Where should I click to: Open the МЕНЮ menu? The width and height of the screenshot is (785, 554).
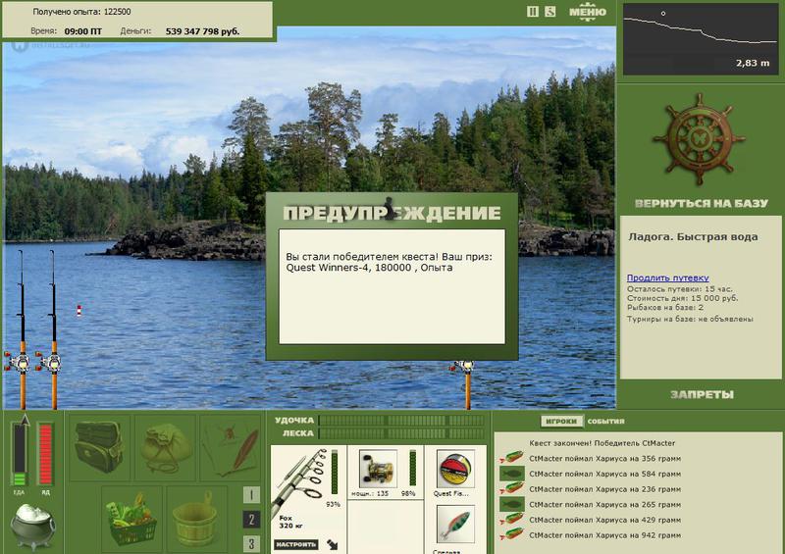(x=589, y=13)
